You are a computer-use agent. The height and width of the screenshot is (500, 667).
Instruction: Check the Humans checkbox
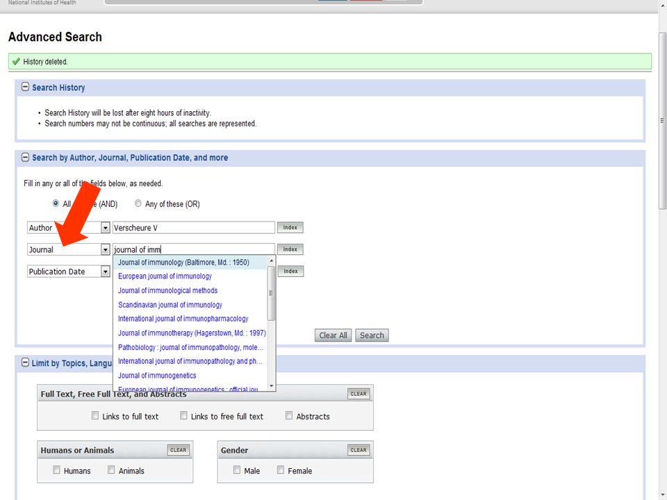56,470
